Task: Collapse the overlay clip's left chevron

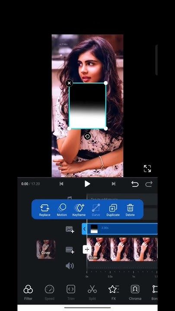Action: [84, 229]
